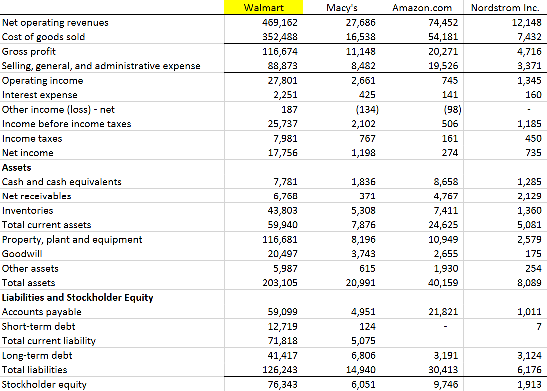Click the Cost of goods sold label
This screenshot has width=547, height=391.
tap(43, 37)
